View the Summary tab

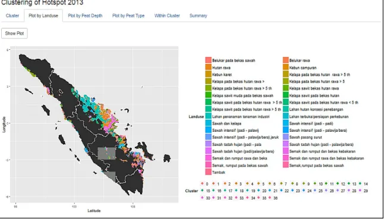198,15
